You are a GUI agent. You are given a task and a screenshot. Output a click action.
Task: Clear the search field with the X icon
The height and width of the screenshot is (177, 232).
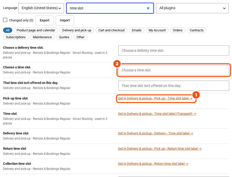tap(148, 8)
